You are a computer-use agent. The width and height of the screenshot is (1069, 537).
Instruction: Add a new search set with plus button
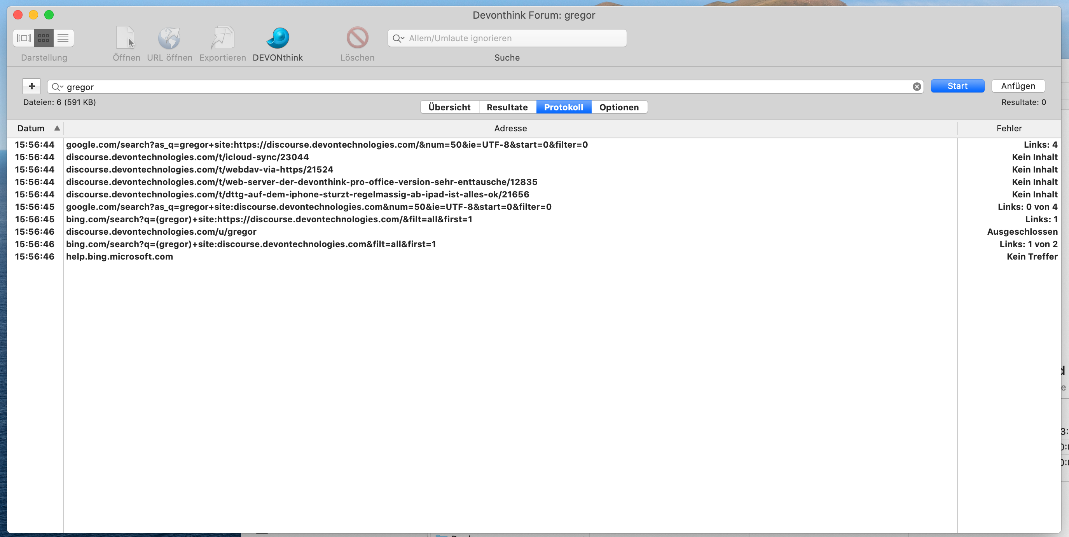[31, 86]
